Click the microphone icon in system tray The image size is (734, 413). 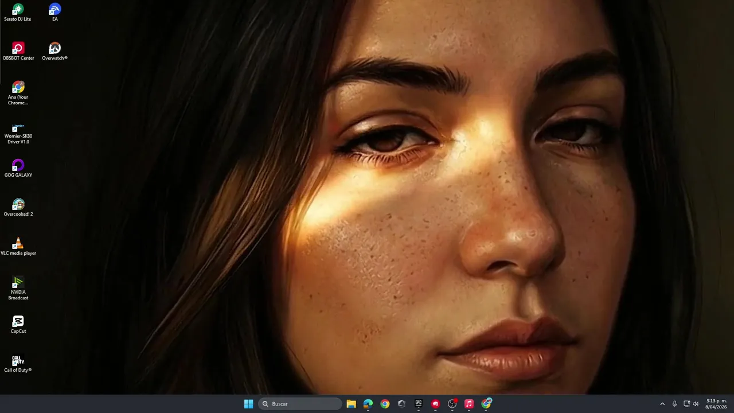[x=675, y=404]
